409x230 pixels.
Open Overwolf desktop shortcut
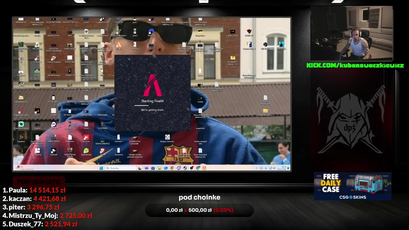(54, 152)
